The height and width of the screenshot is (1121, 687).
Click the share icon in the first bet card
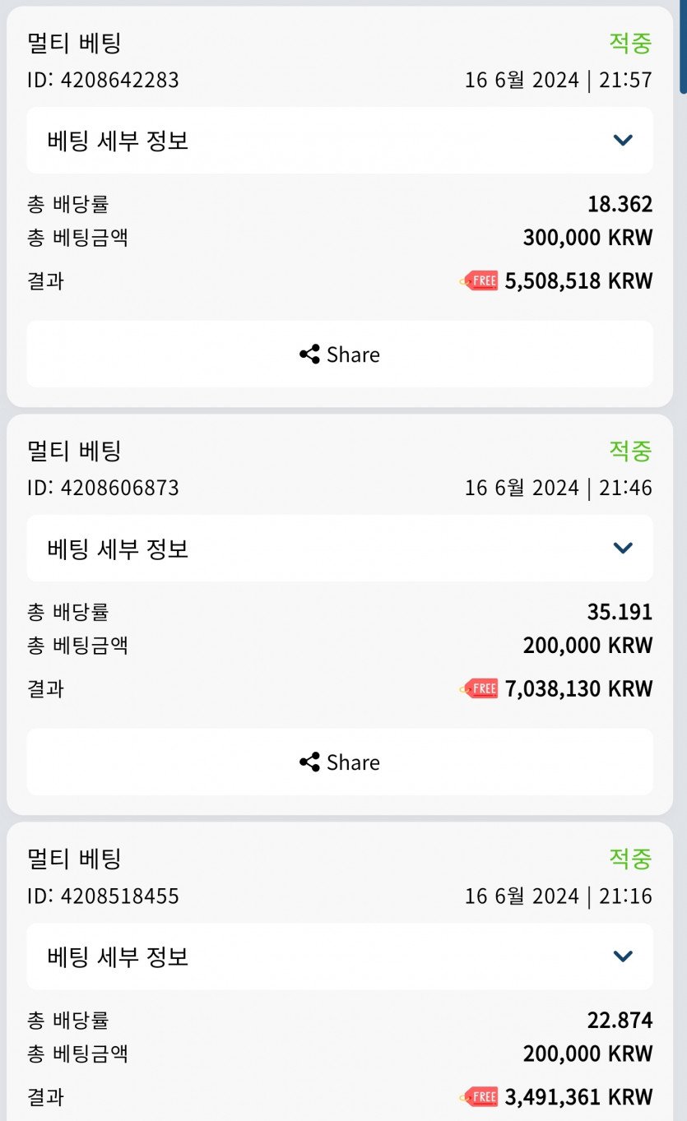point(309,354)
